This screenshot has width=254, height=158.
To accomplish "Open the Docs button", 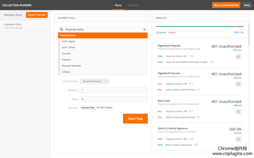I will click(247, 5).
